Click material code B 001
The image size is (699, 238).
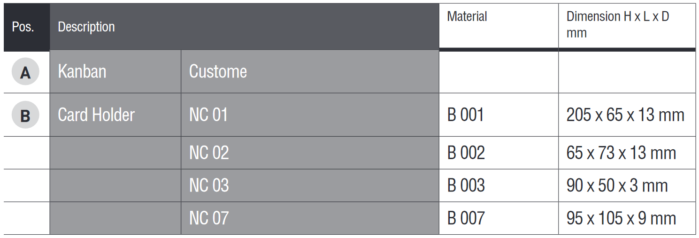point(465,115)
